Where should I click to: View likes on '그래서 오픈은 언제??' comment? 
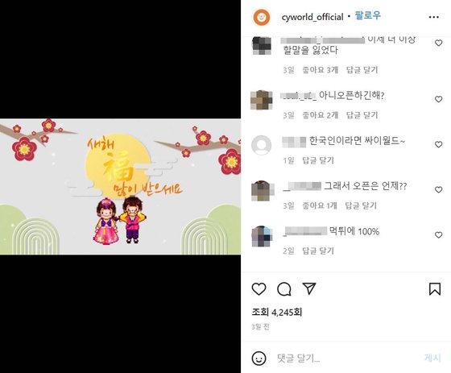(x=320, y=205)
